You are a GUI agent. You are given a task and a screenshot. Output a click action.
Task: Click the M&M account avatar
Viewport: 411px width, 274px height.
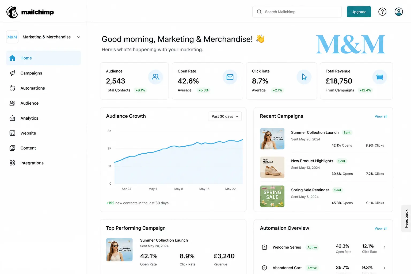(x=12, y=37)
